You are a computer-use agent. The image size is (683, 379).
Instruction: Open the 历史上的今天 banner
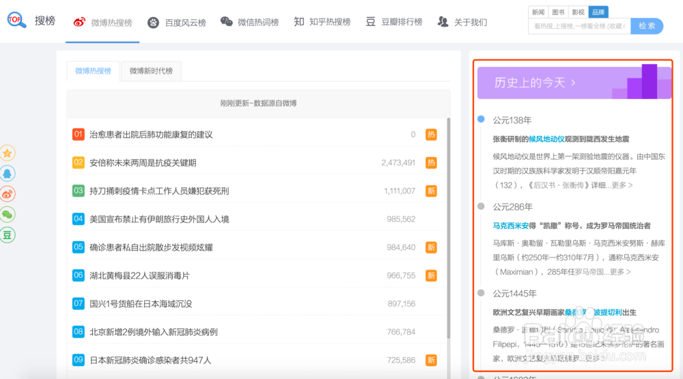pos(574,82)
